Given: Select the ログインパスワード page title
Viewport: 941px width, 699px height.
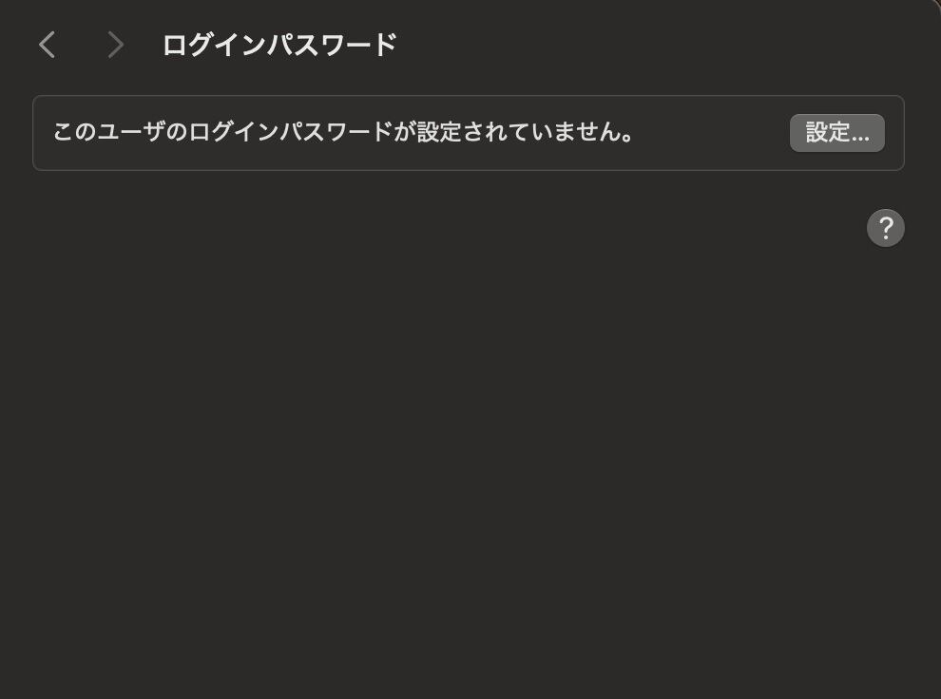Looking at the screenshot, I should pos(279,45).
